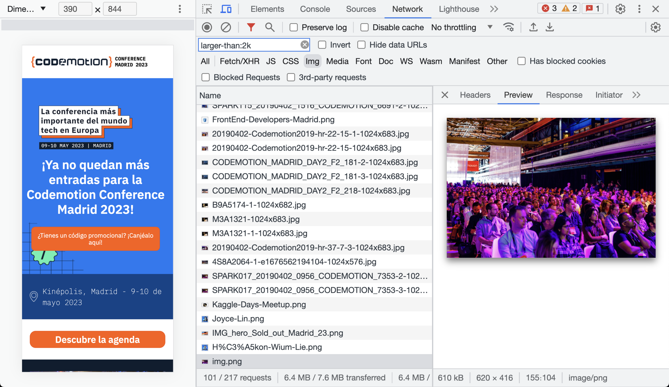669x387 pixels.
Task: Activate the inspect element picker
Action: (x=207, y=9)
